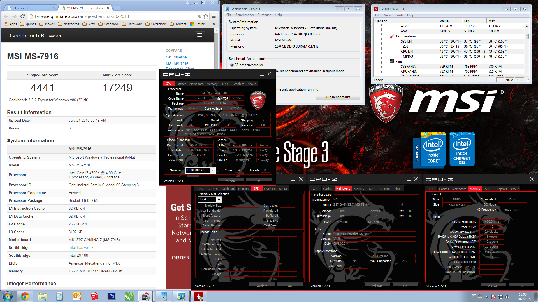Click Chrome's back navigation arrow

pyautogui.click(x=6, y=16)
